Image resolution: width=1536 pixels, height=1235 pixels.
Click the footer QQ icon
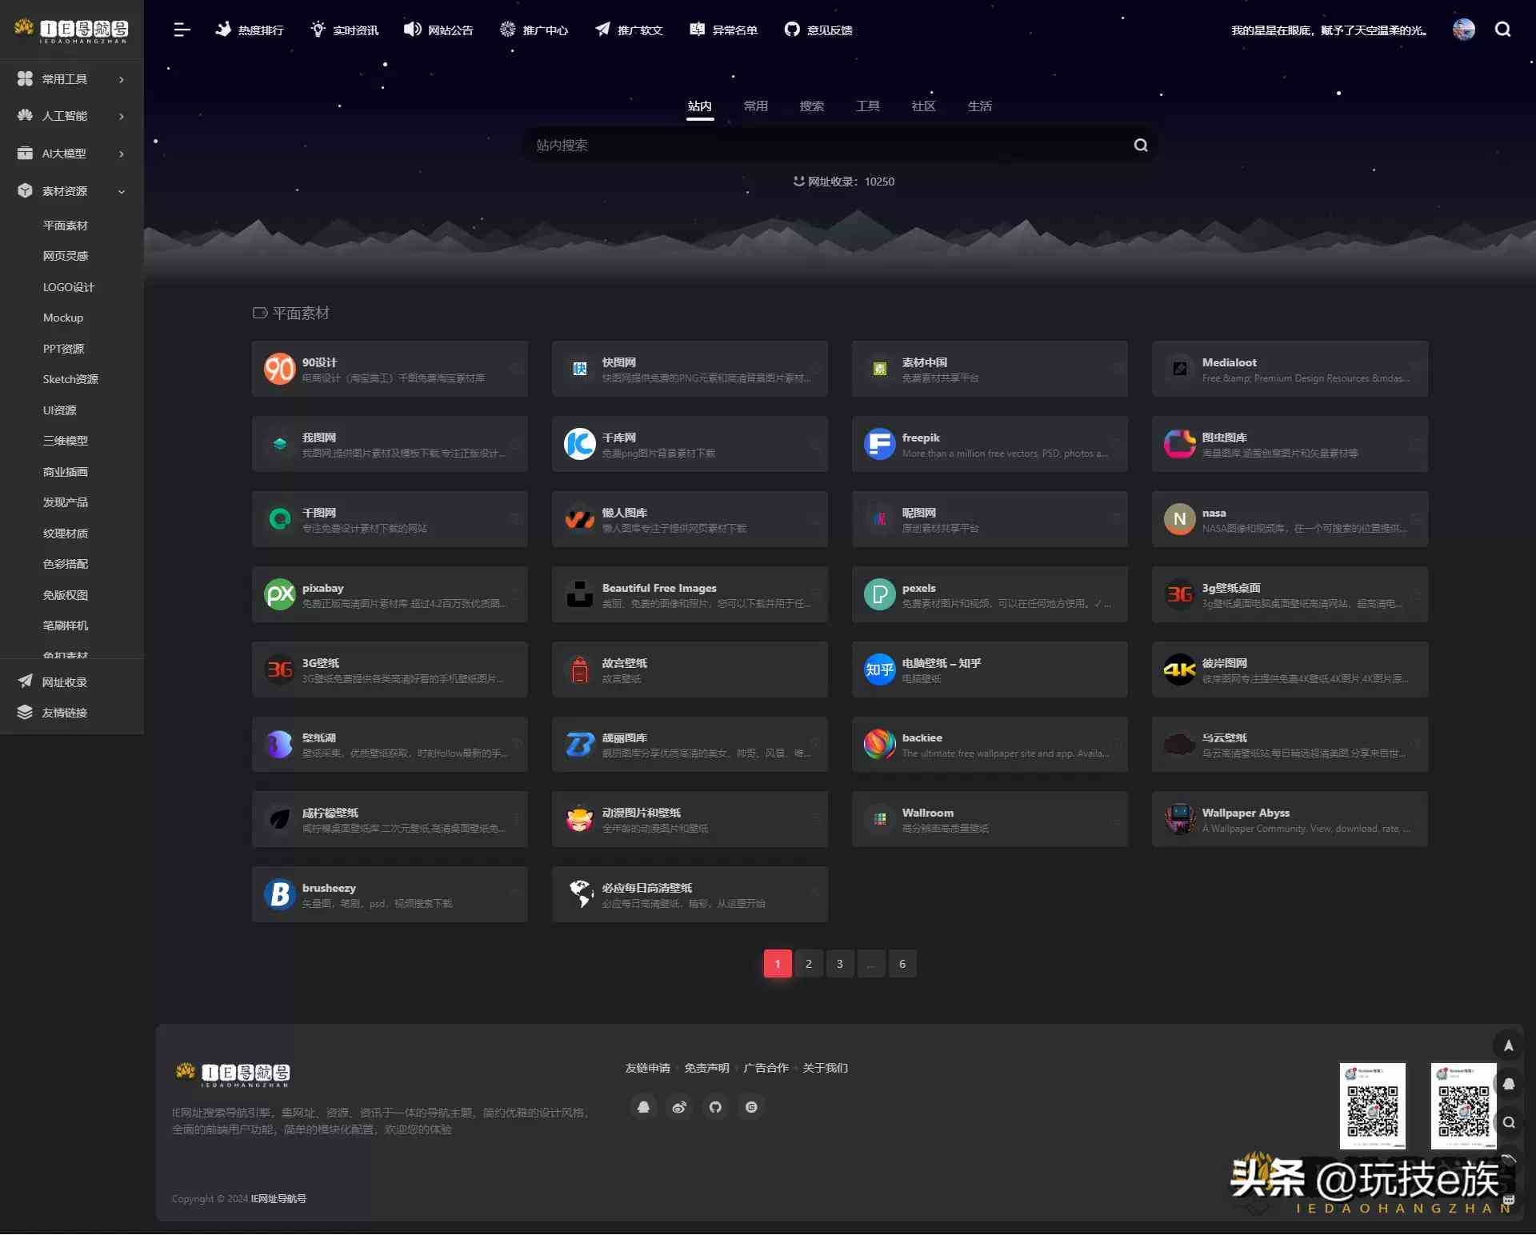(643, 1107)
